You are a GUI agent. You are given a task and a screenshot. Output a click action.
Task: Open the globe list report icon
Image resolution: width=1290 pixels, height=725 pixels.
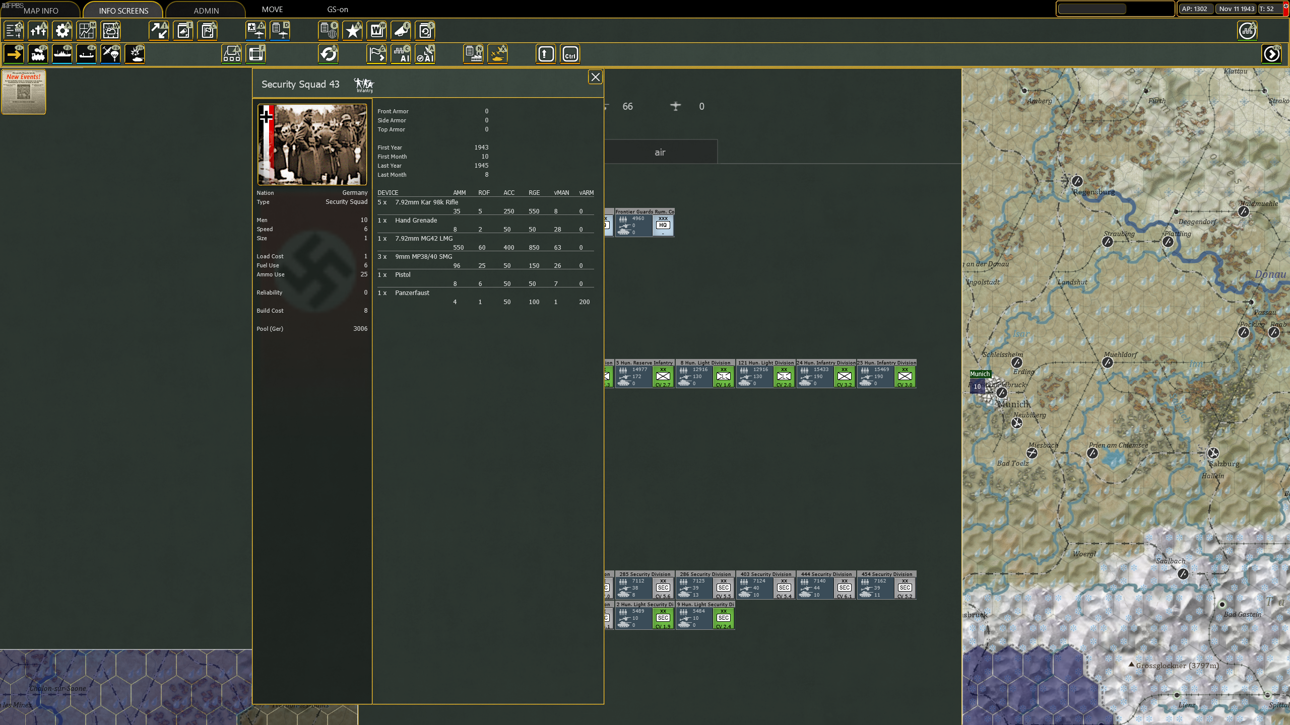pos(329,31)
